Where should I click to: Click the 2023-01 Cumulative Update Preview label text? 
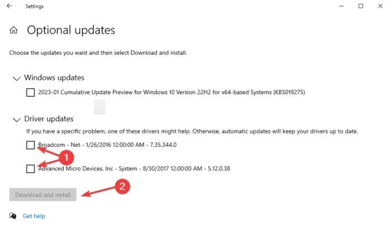pos(171,92)
